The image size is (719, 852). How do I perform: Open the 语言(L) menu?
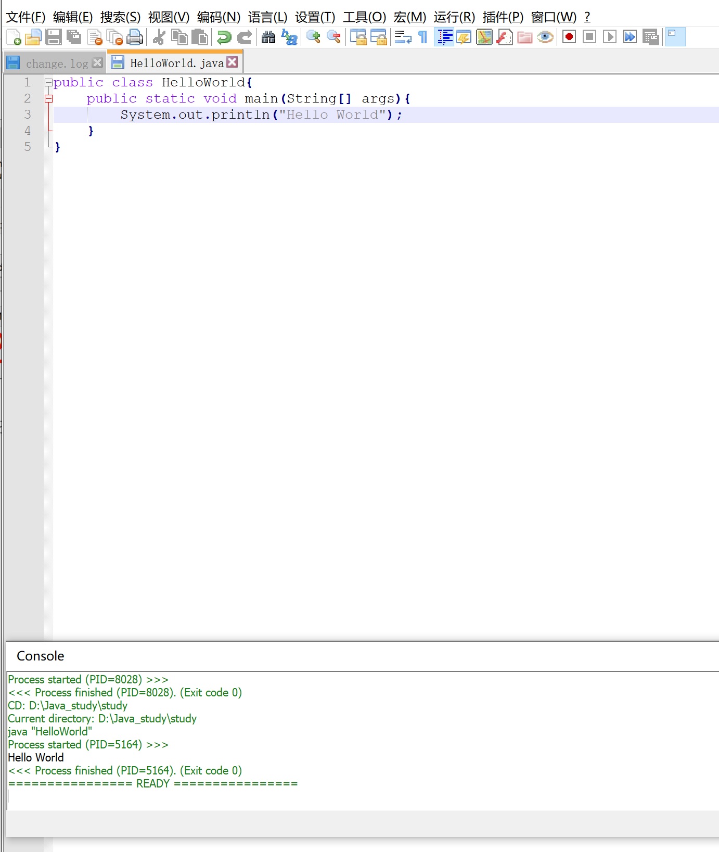(x=267, y=17)
